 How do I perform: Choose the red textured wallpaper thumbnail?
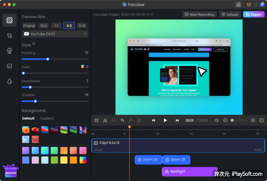[x=35, y=139]
